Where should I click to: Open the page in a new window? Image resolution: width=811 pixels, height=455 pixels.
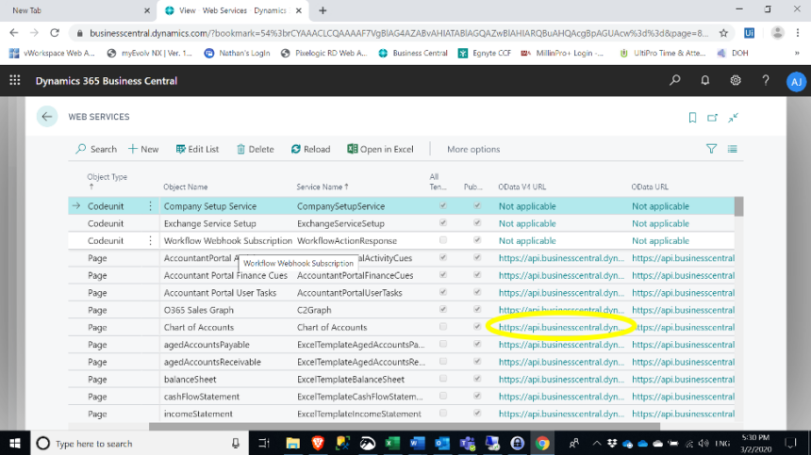[x=712, y=118]
